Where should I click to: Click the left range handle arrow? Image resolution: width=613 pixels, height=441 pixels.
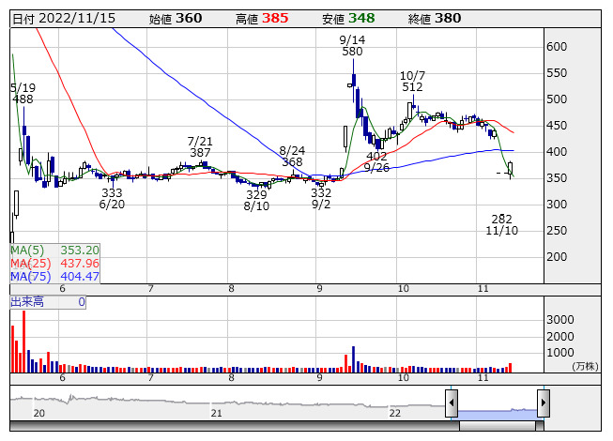pos(452,403)
